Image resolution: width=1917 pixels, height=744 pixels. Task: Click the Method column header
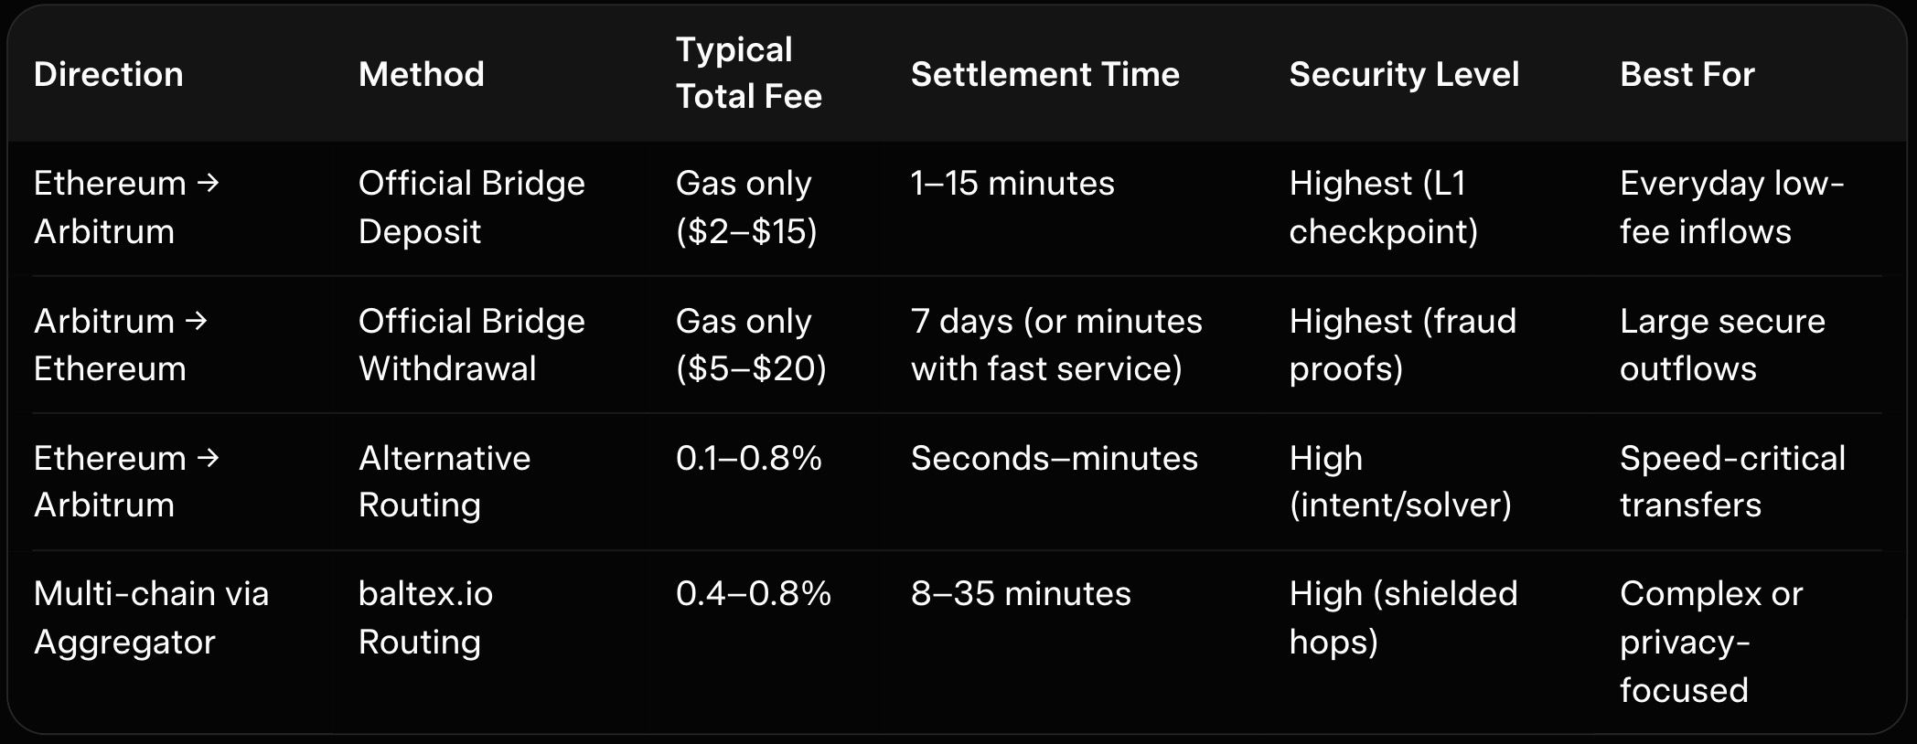[421, 74]
